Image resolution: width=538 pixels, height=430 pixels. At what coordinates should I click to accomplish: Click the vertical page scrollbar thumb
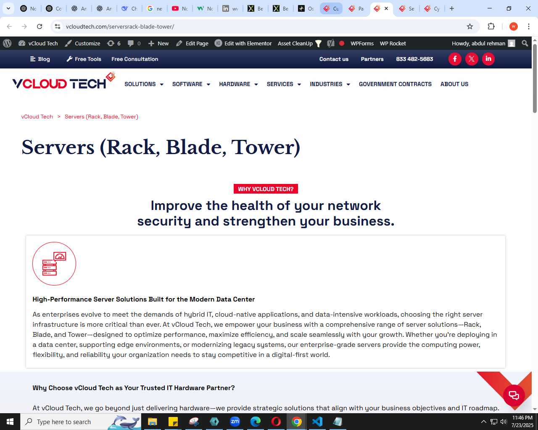point(535,78)
